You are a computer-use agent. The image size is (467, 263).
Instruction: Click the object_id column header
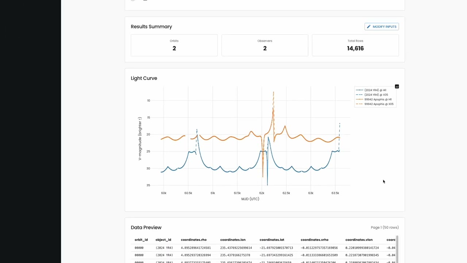coord(163,240)
